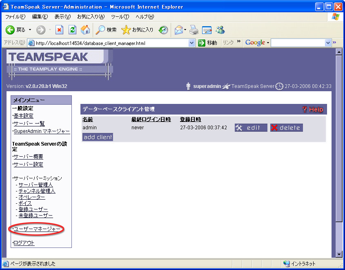Open Search with the magnifier icon
This screenshot has width=345, height=270.
pos(106,30)
